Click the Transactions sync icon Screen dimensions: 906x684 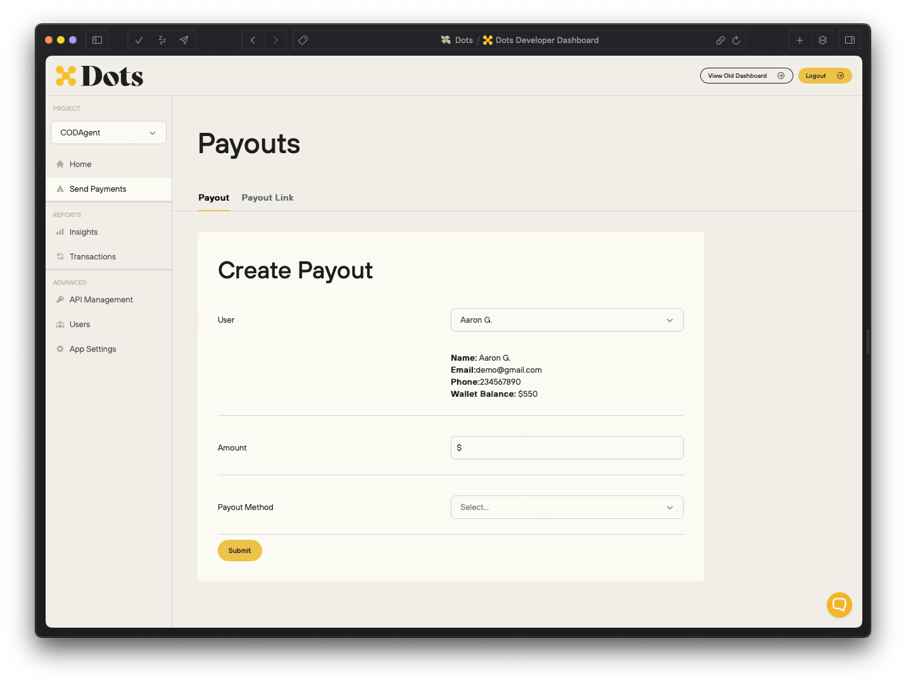60,256
